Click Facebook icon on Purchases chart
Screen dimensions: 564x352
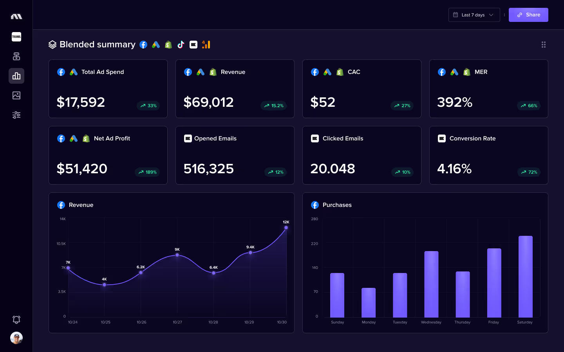(315, 205)
